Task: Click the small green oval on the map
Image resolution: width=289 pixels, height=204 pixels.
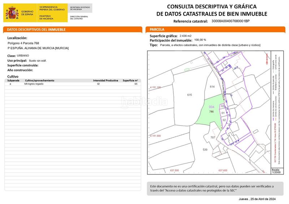Action: point(187,69)
